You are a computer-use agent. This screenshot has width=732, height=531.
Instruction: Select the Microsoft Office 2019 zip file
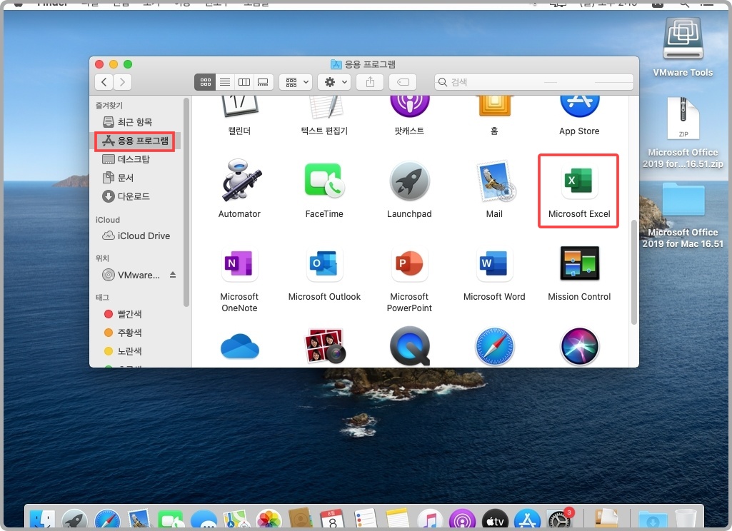(x=683, y=133)
